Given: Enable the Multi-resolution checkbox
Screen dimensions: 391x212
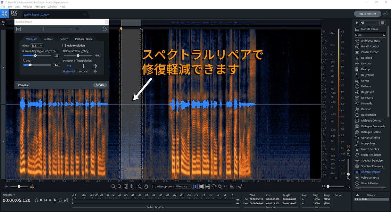Looking at the screenshot, I should point(64,46).
